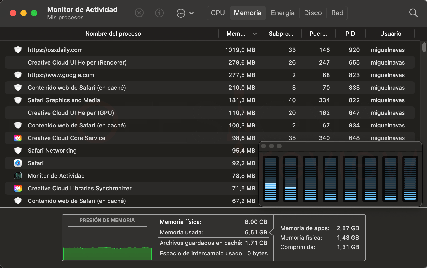Open the Energía tab
Screen dimensions: 427x268
tap(283, 13)
